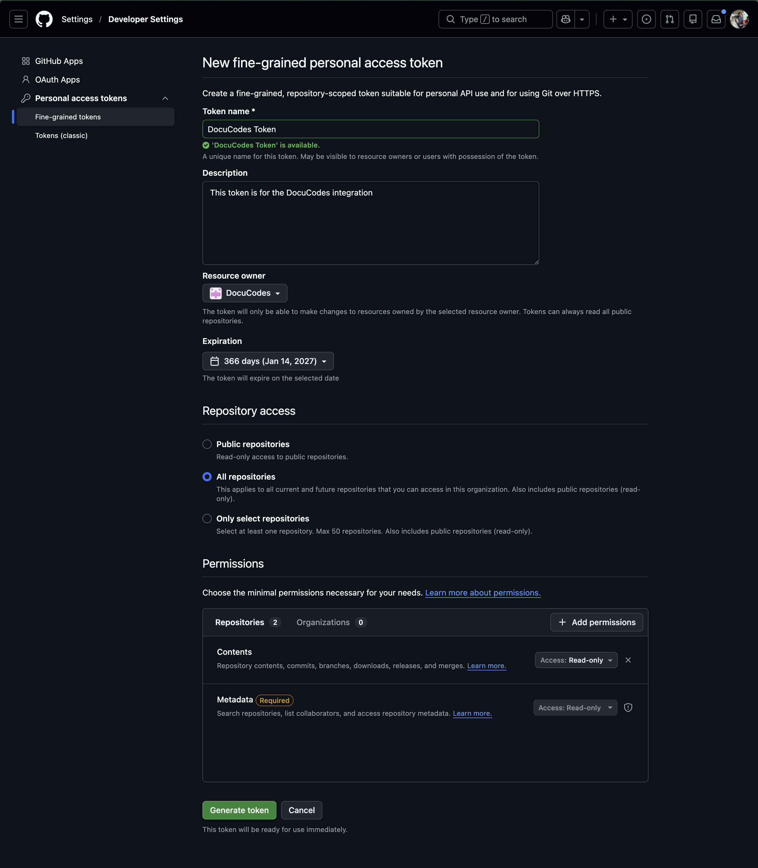Click your profile avatar picture

coord(740,19)
